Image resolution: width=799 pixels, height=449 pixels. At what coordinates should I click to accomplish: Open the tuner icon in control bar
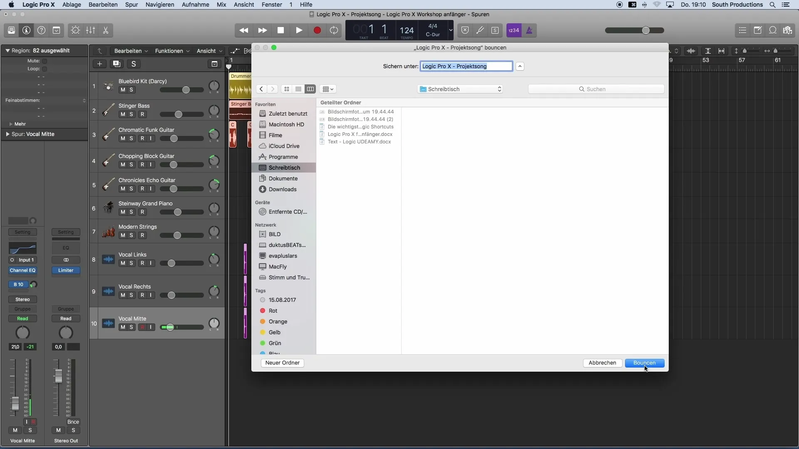pos(480,30)
